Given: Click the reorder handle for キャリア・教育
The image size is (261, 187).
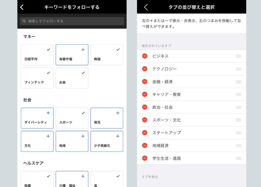Looking at the screenshot, I should tap(239, 95).
